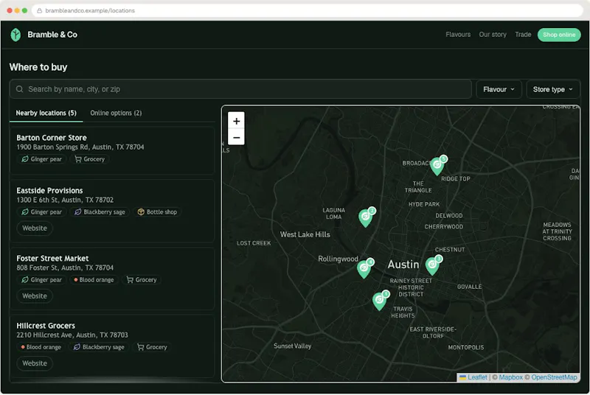Click Grocery tag on Barton Corner Store
The width and height of the screenshot is (590, 395).
click(89, 159)
